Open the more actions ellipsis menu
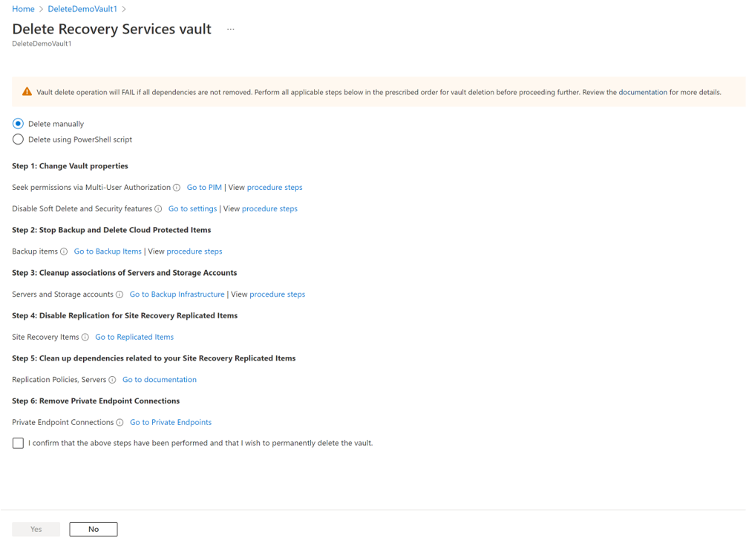Viewport: 746px width, 543px height. click(230, 28)
